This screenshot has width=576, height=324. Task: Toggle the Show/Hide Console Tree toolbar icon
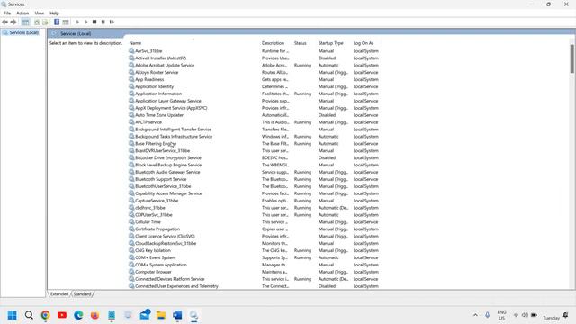(25, 22)
